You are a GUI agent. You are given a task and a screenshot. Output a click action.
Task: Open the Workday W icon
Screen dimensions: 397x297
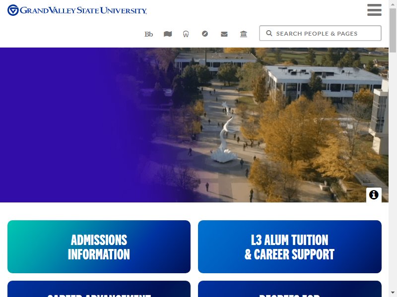(x=186, y=34)
